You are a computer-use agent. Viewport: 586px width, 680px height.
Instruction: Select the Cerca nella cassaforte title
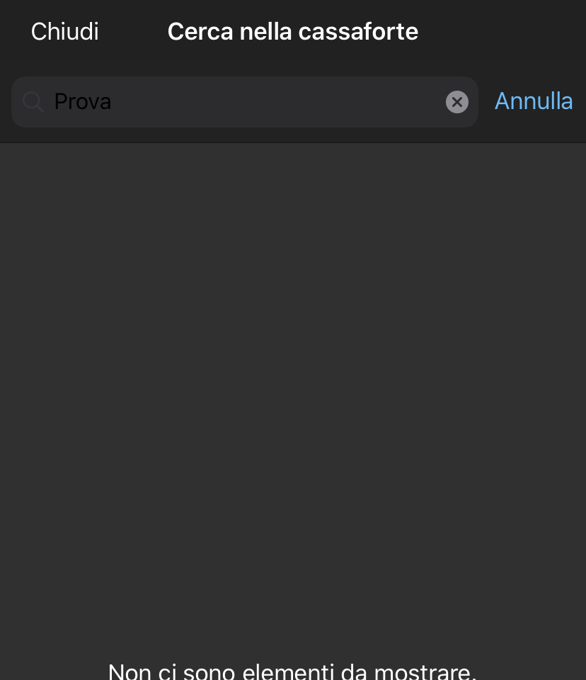point(293,32)
